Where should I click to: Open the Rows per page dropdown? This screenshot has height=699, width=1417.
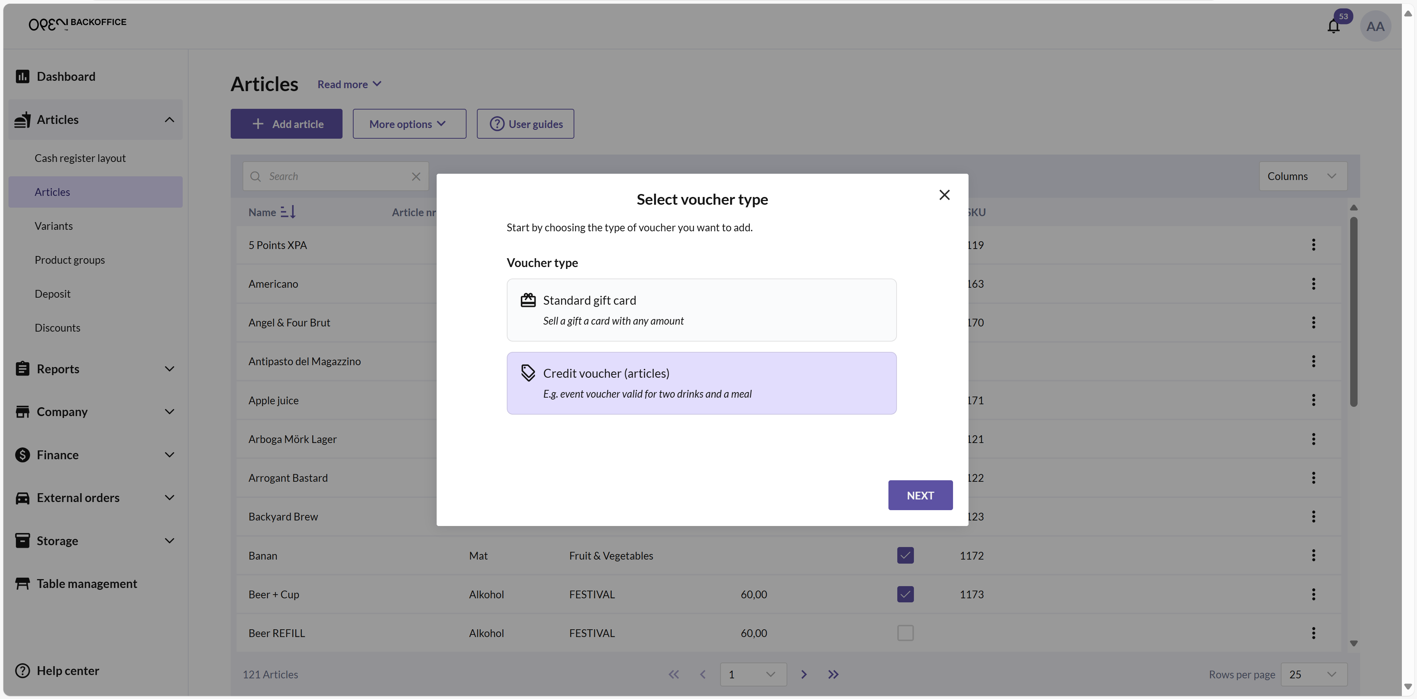pyautogui.click(x=1313, y=674)
